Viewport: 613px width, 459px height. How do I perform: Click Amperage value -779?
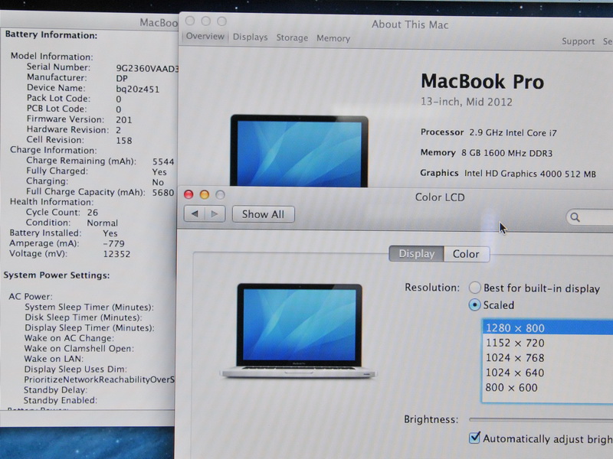click(x=113, y=243)
